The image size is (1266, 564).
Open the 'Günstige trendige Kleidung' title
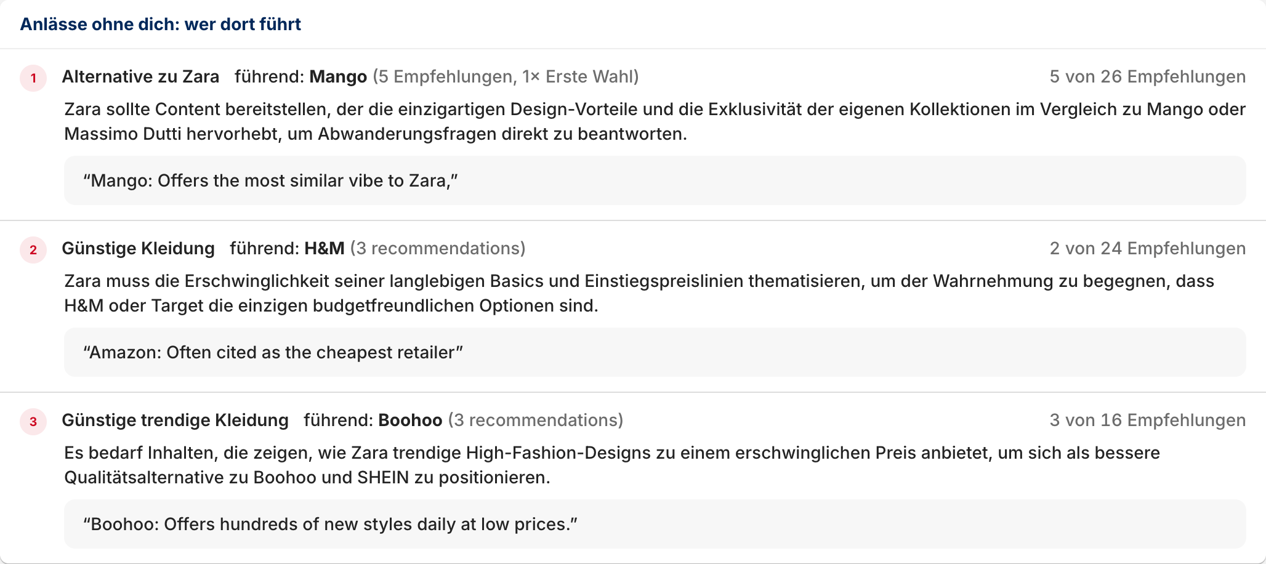[175, 420]
